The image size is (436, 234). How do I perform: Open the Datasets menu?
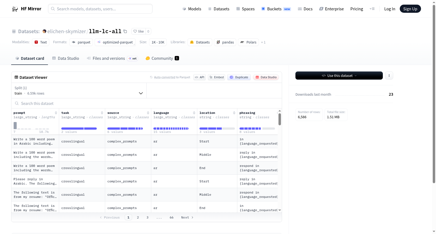[219, 9]
